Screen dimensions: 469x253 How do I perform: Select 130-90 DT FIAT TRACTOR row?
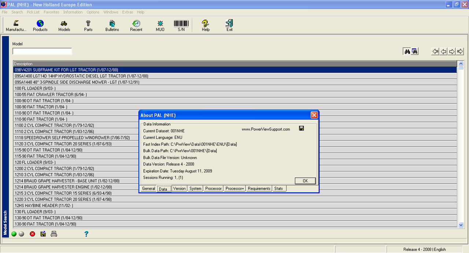coord(235,218)
